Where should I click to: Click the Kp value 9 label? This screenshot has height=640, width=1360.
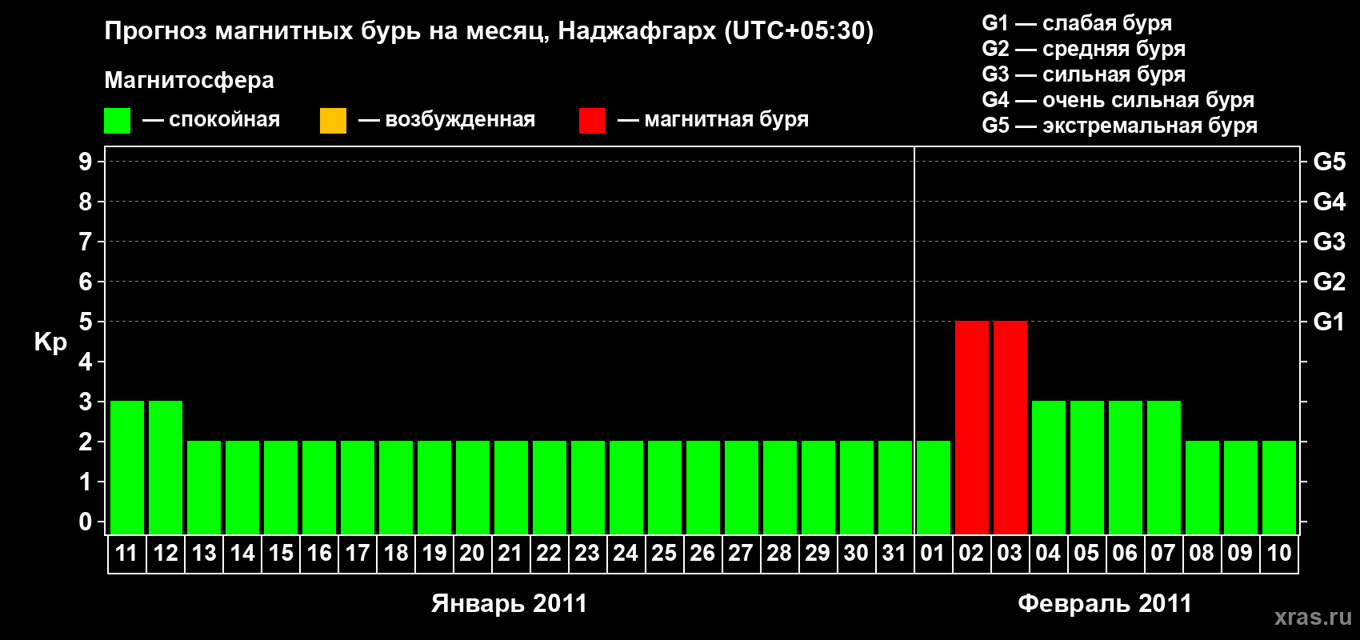[86, 162]
